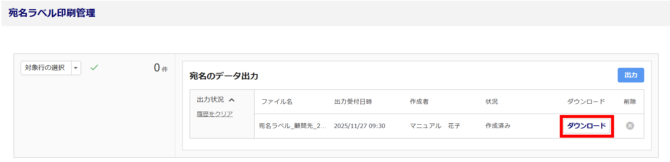Click the 状況 column header
This screenshot has width=670, height=162.
(x=491, y=102)
